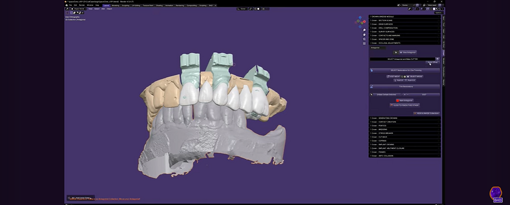Expand the Crown - PONTICS panel

[x=405, y=125]
